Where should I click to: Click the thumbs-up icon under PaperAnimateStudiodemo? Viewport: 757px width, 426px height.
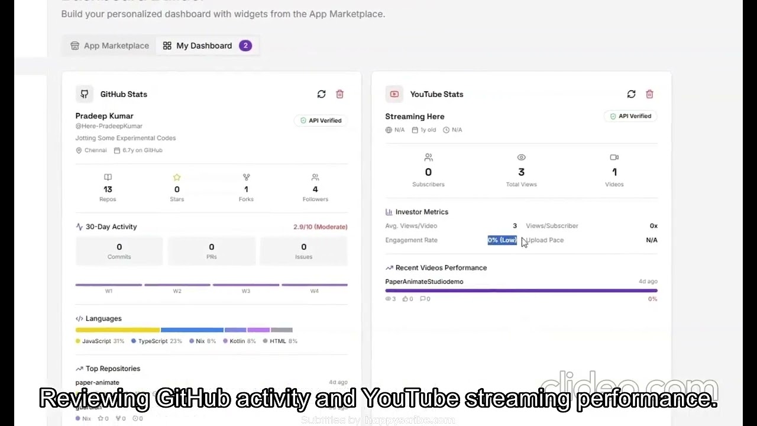point(405,299)
